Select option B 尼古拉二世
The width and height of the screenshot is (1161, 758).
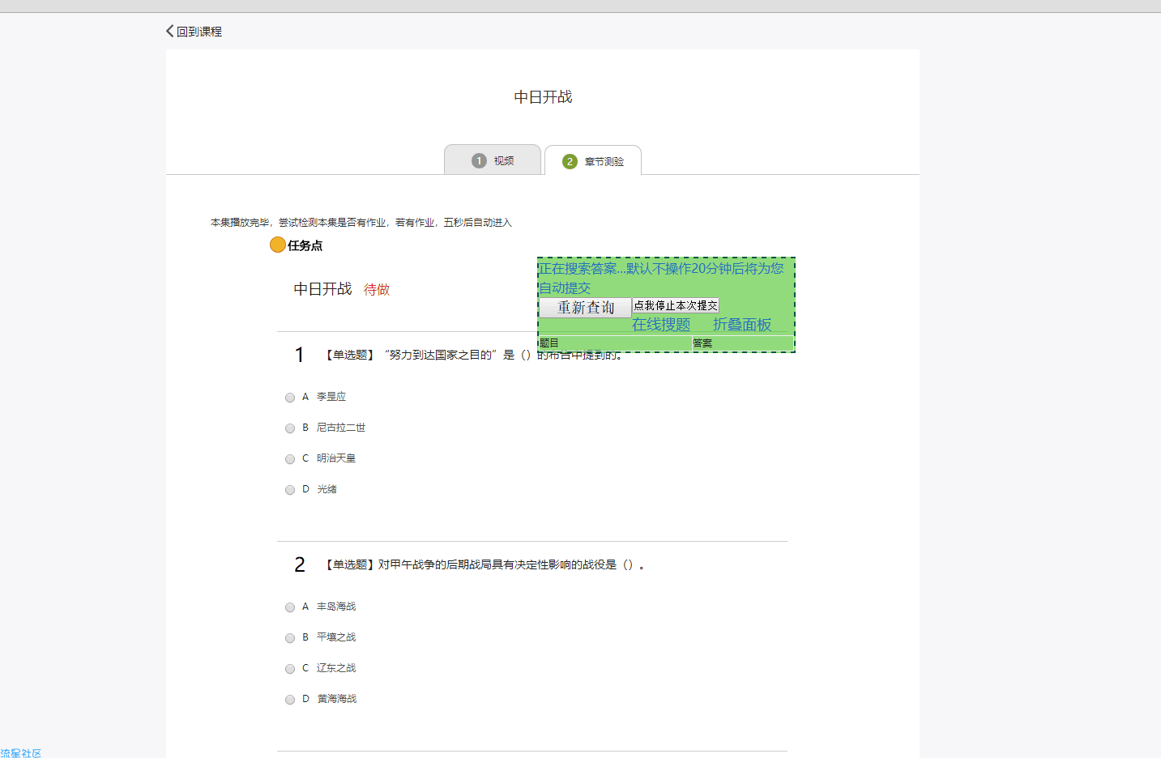tap(290, 428)
